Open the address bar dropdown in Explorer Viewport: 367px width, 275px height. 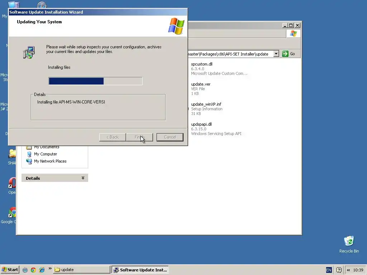tap(276, 54)
